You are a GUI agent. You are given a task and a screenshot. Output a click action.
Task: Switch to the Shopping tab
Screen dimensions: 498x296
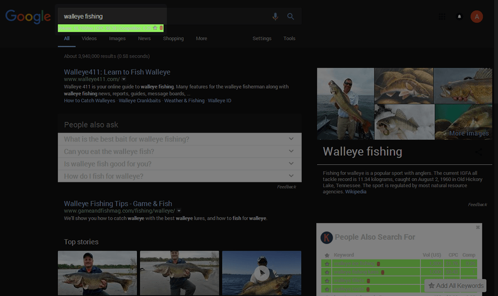[173, 38]
